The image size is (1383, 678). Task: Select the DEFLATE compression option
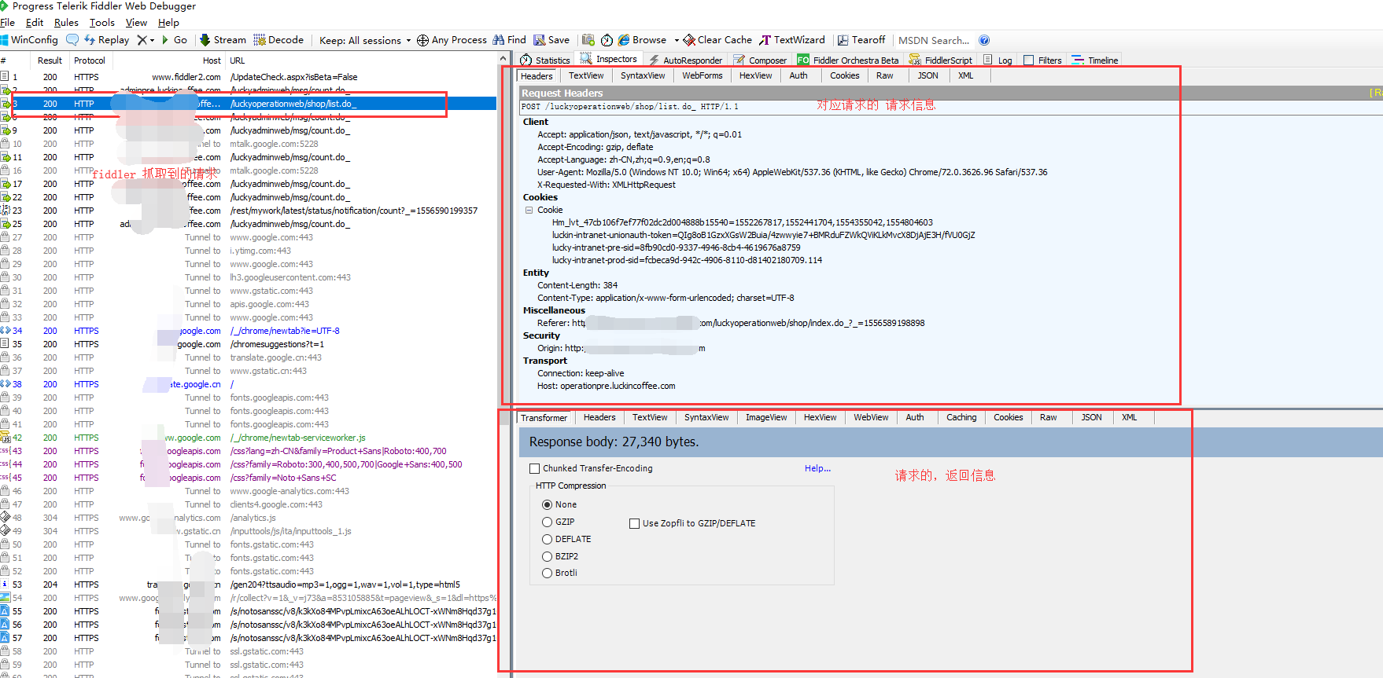(x=547, y=539)
